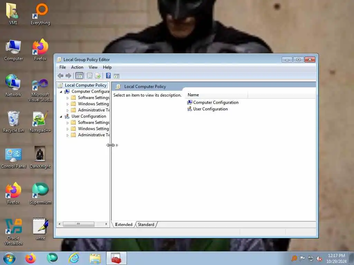The height and width of the screenshot is (265, 354).
Task: Select the DarkKnight image thumbnail
Action: [x=40, y=157]
